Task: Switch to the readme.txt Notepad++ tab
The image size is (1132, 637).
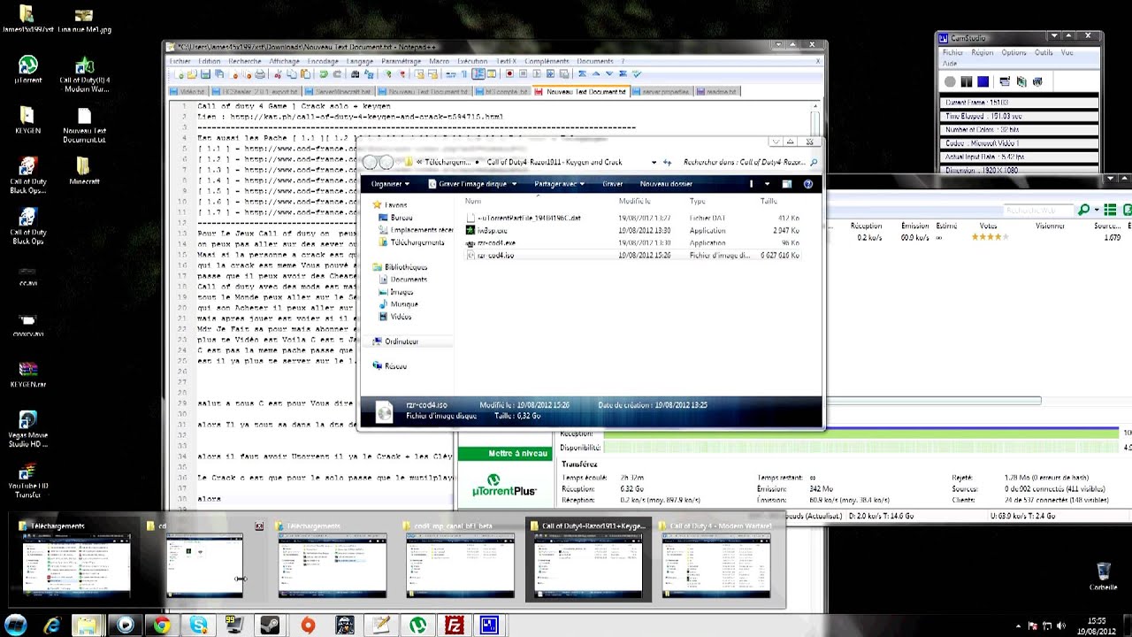Action: [x=717, y=91]
